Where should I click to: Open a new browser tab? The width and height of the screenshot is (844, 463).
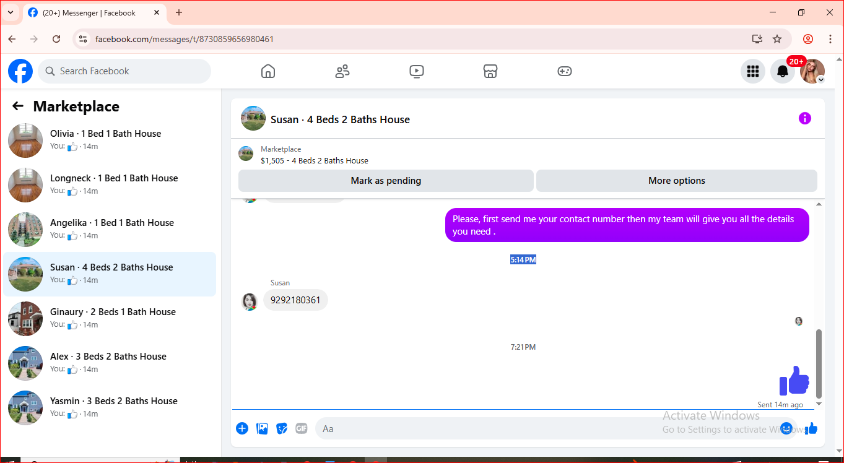(179, 12)
